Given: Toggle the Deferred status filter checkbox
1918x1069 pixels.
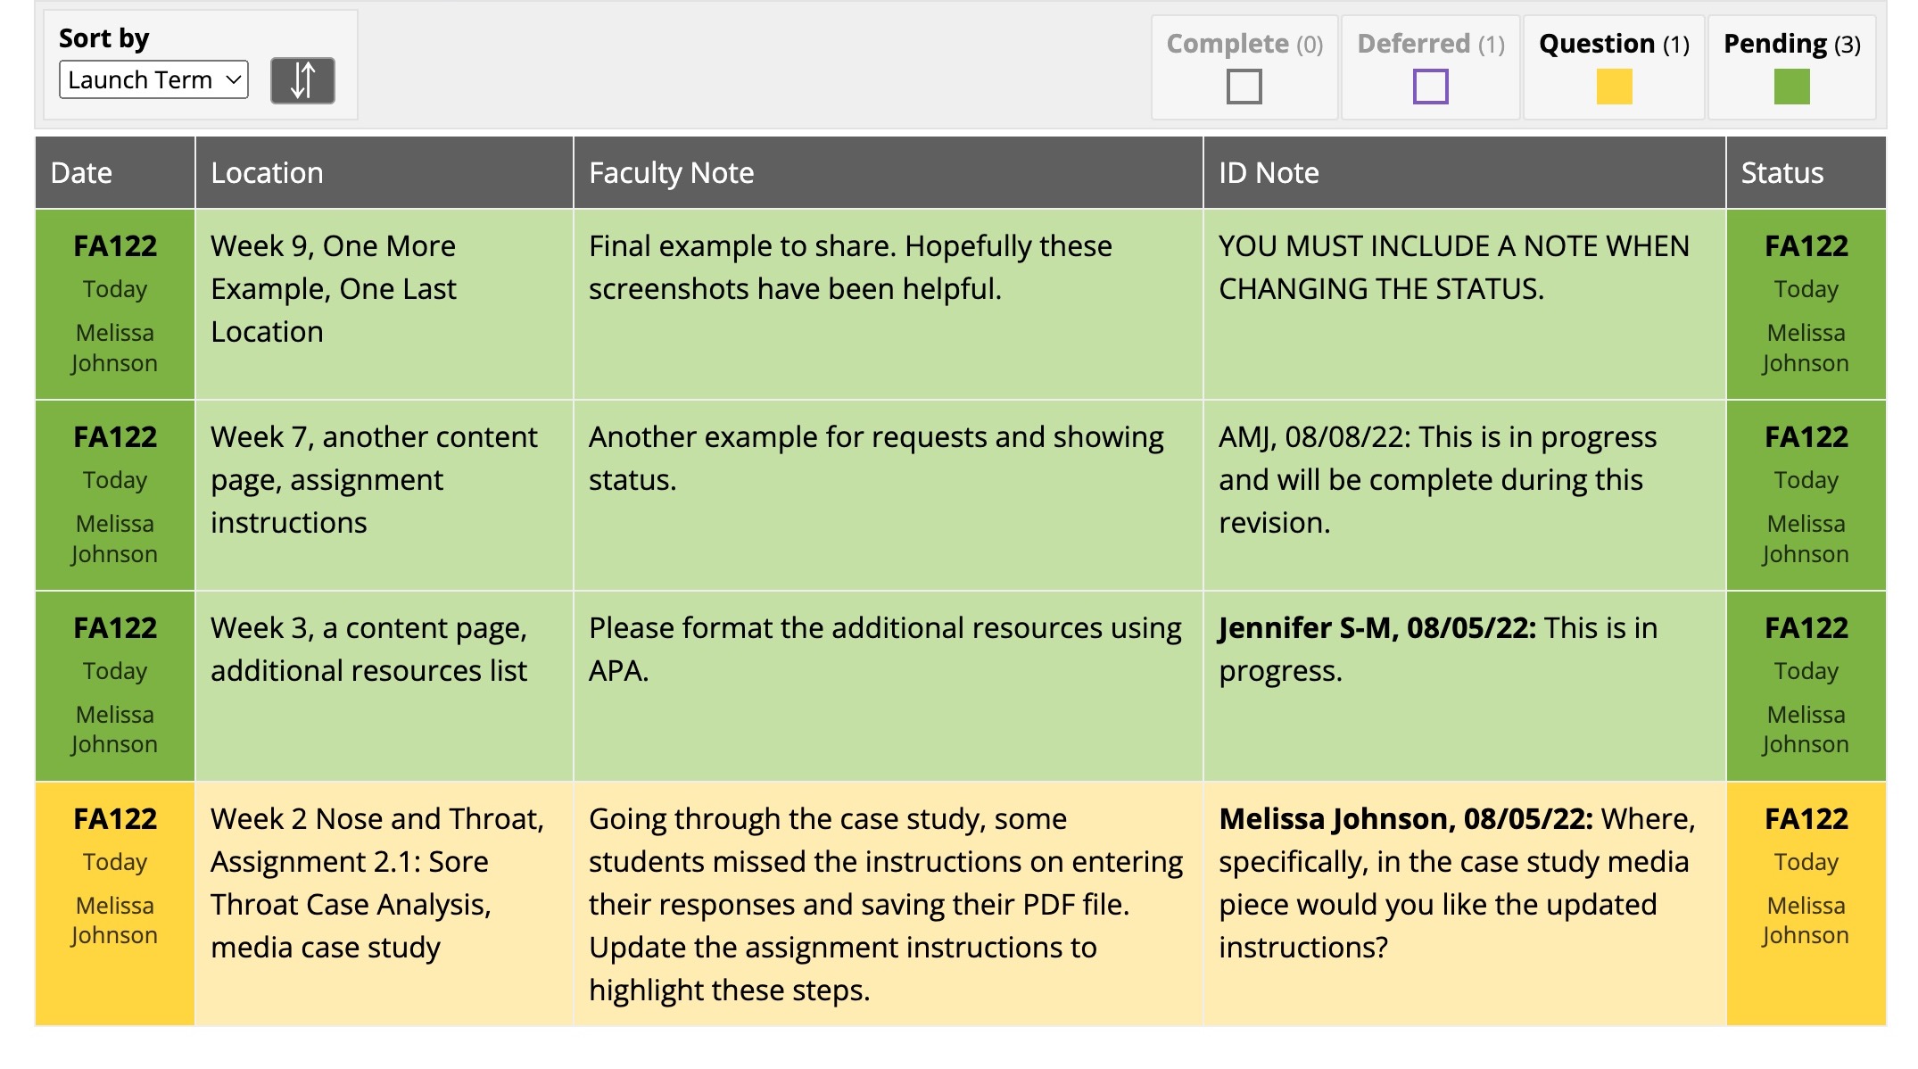Looking at the screenshot, I should pyautogui.click(x=1430, y=87).
